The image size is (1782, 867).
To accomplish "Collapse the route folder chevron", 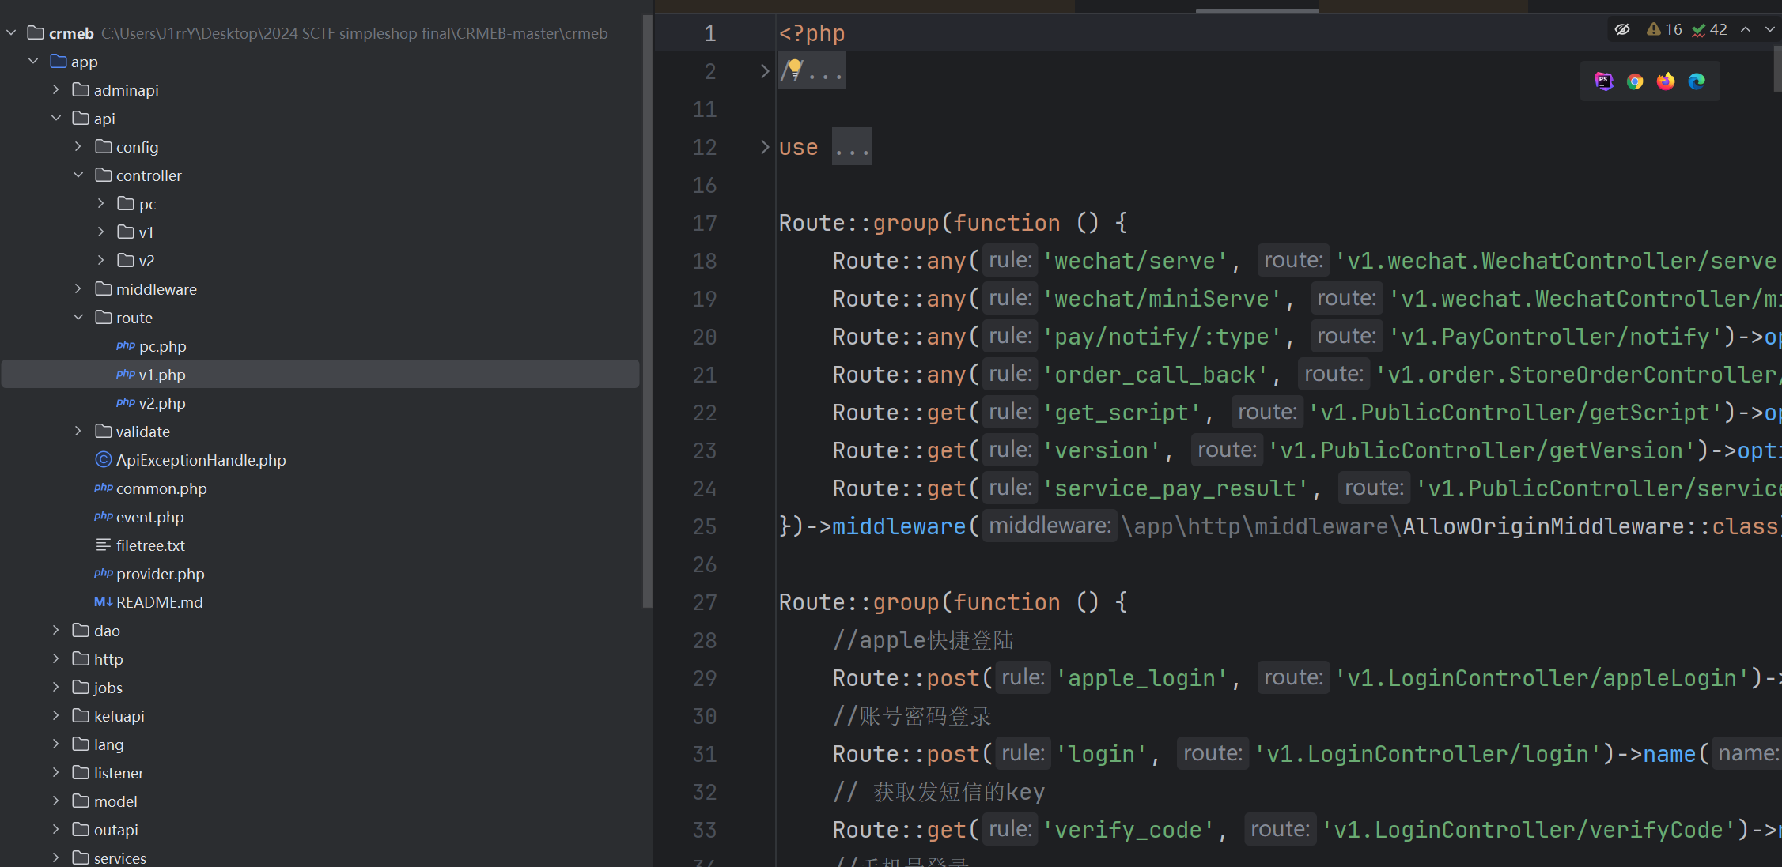I will click(78, 317).
